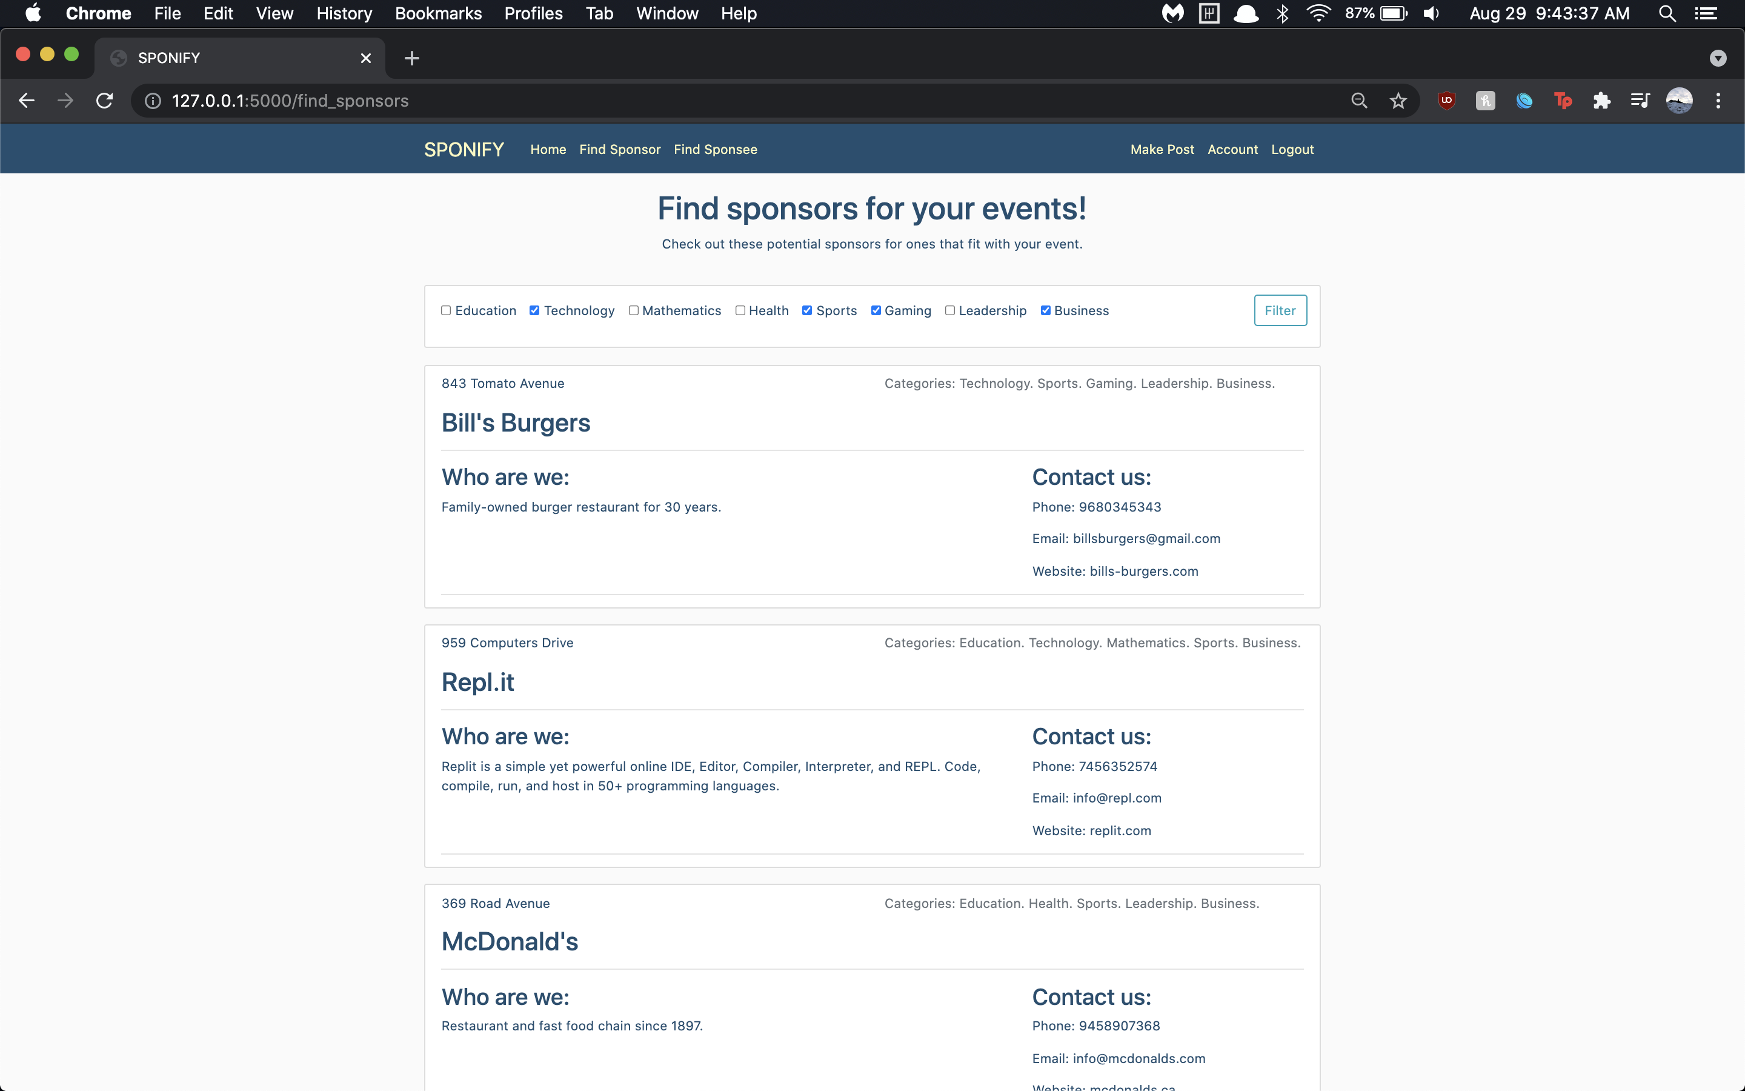Open the uBlock Origin extension icon
This screenshot has width=1745, height=1091.
[x=1446, y=100]
